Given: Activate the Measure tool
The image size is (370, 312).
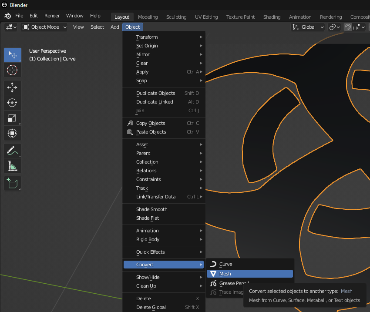Looking at the screenshot, I should [12, 166].
